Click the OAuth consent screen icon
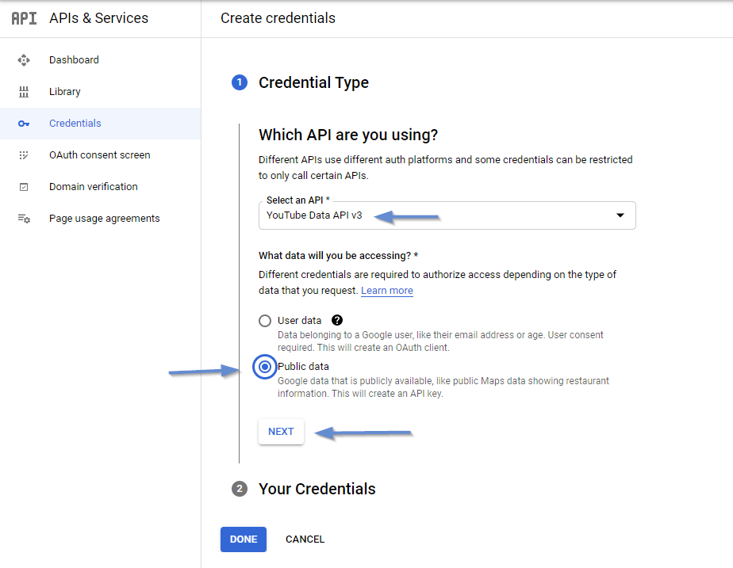Viewport: 733px width, 568px height. 24,155
